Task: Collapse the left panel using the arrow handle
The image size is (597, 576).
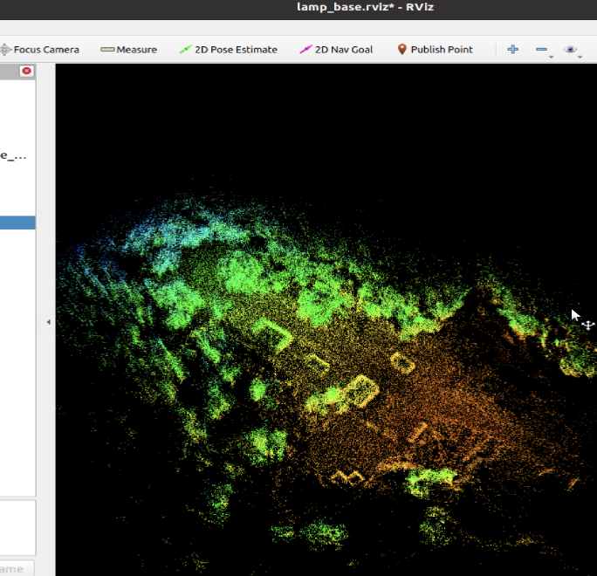Action: [x=48, y=322]
